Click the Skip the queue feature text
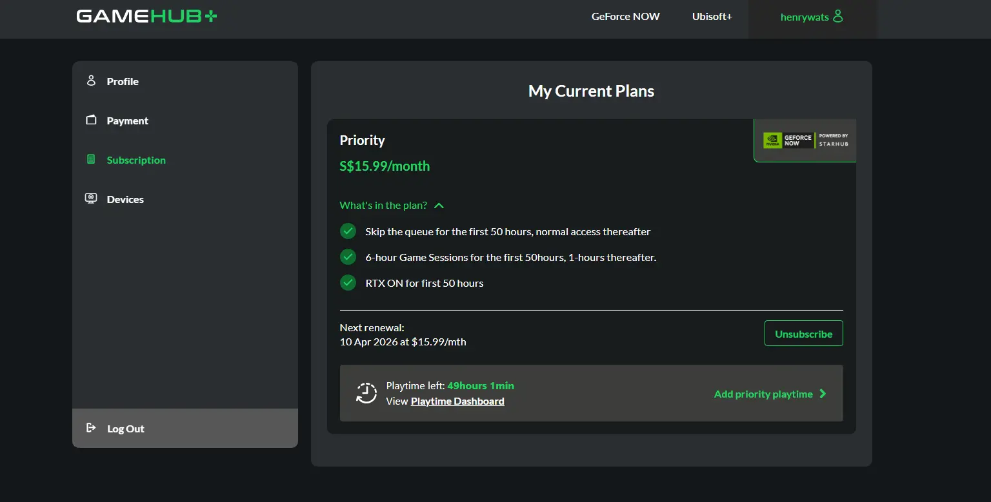The image size is (991, 502). (508, 231)
